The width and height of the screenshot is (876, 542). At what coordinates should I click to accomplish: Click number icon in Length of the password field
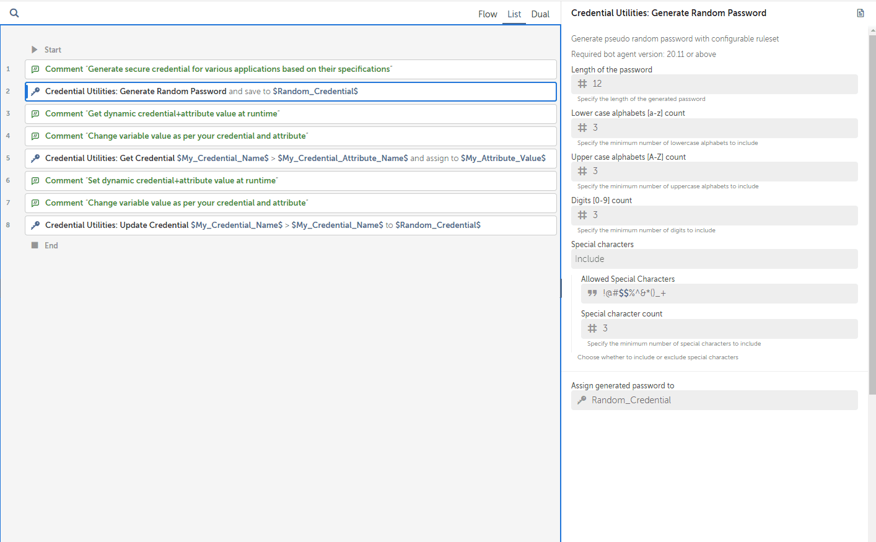582,84
